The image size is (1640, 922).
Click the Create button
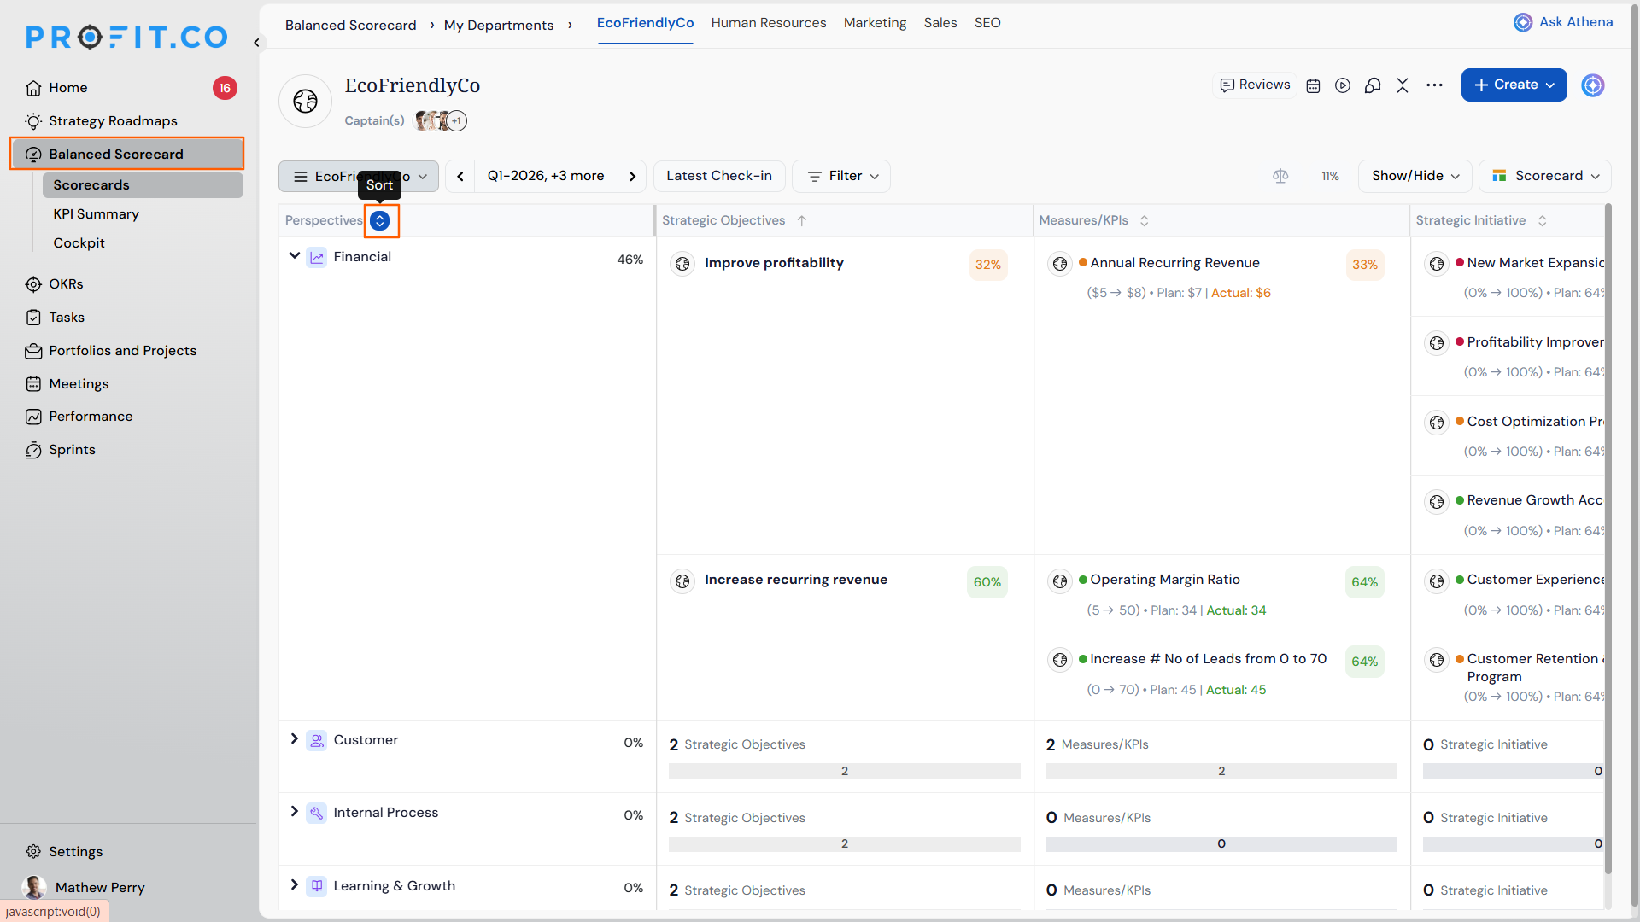click(x=1514, y=85)
